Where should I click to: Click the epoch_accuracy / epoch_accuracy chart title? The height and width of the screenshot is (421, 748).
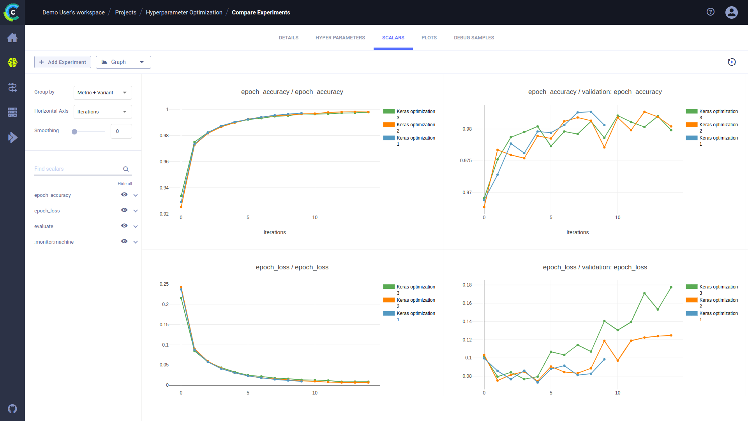(292, 92)
